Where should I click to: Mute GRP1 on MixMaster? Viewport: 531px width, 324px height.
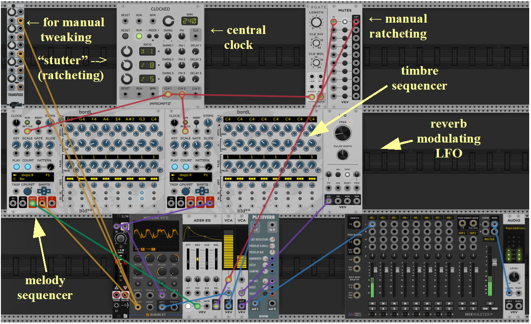(x=463, y=303)
